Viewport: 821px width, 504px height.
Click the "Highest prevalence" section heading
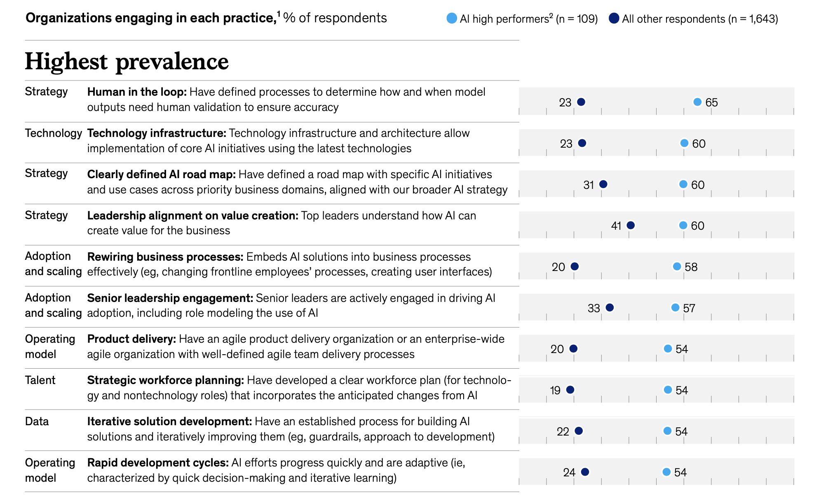tap(127, 61)
